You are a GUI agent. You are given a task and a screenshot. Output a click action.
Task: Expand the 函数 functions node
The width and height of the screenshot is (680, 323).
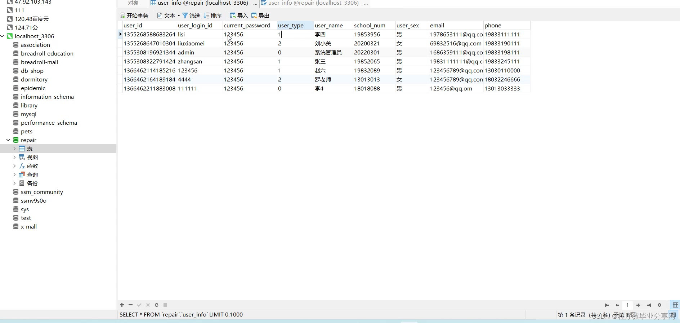tap(14, 166)
